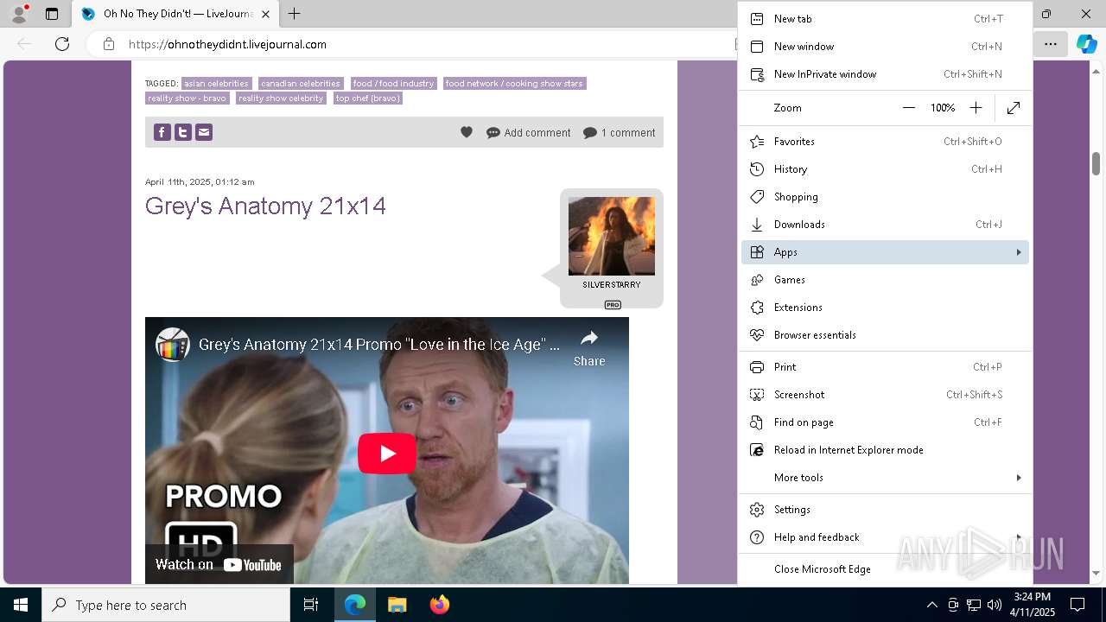Image resolution: width=1106 pixels, height=622 pixels.
Task: Select Screenshot menu item
Action: [886, 395]
